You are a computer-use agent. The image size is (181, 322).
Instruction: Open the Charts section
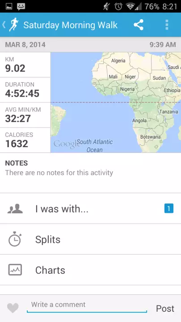[x=90, y=270]
